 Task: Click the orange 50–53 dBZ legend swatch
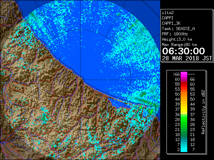pyautogui.click(x=184, y=94)
